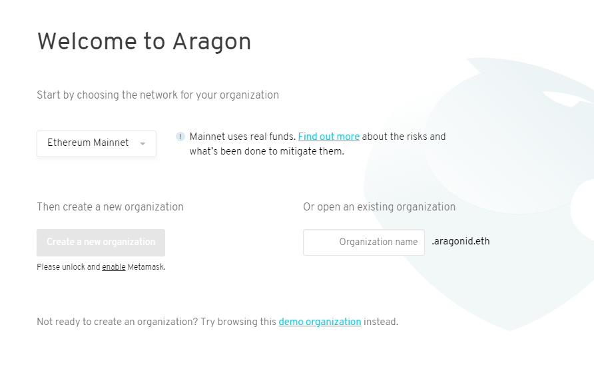Click 'Not ready to create an organization?' text
594x369 pixels.
[117, 322]
